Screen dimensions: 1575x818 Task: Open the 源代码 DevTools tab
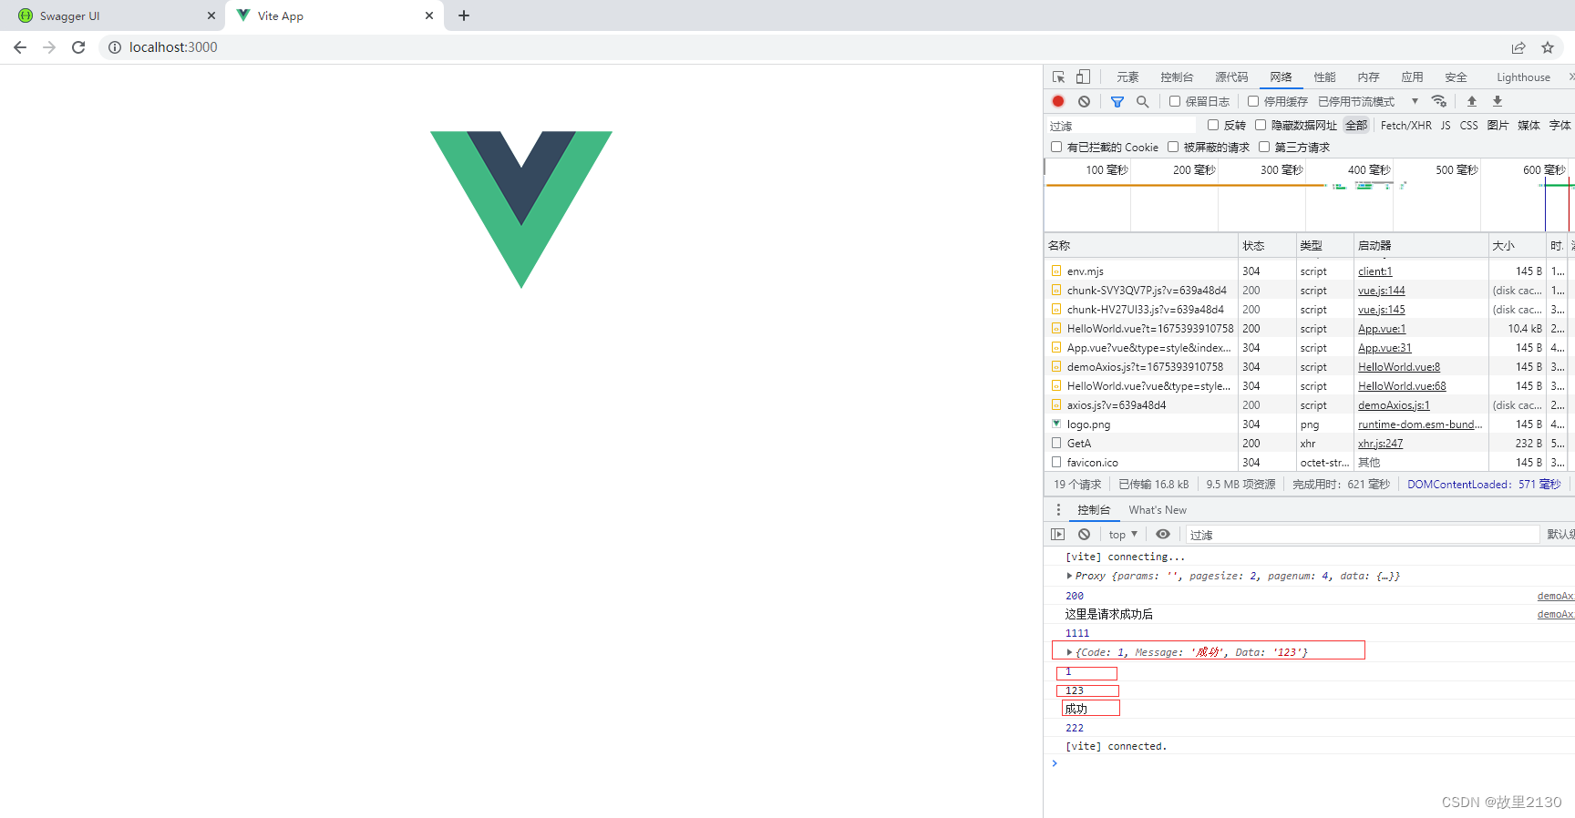[x=1231, y=77]
